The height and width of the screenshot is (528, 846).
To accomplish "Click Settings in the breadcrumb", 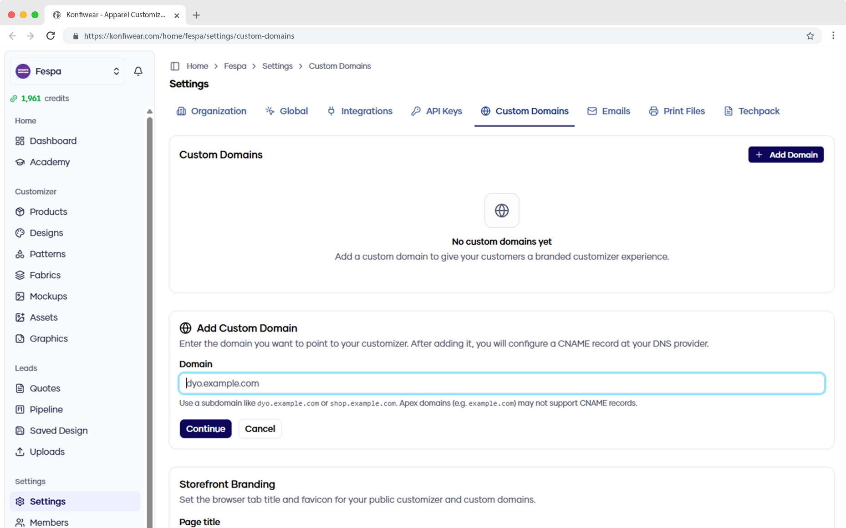I will tap(277, 66).
